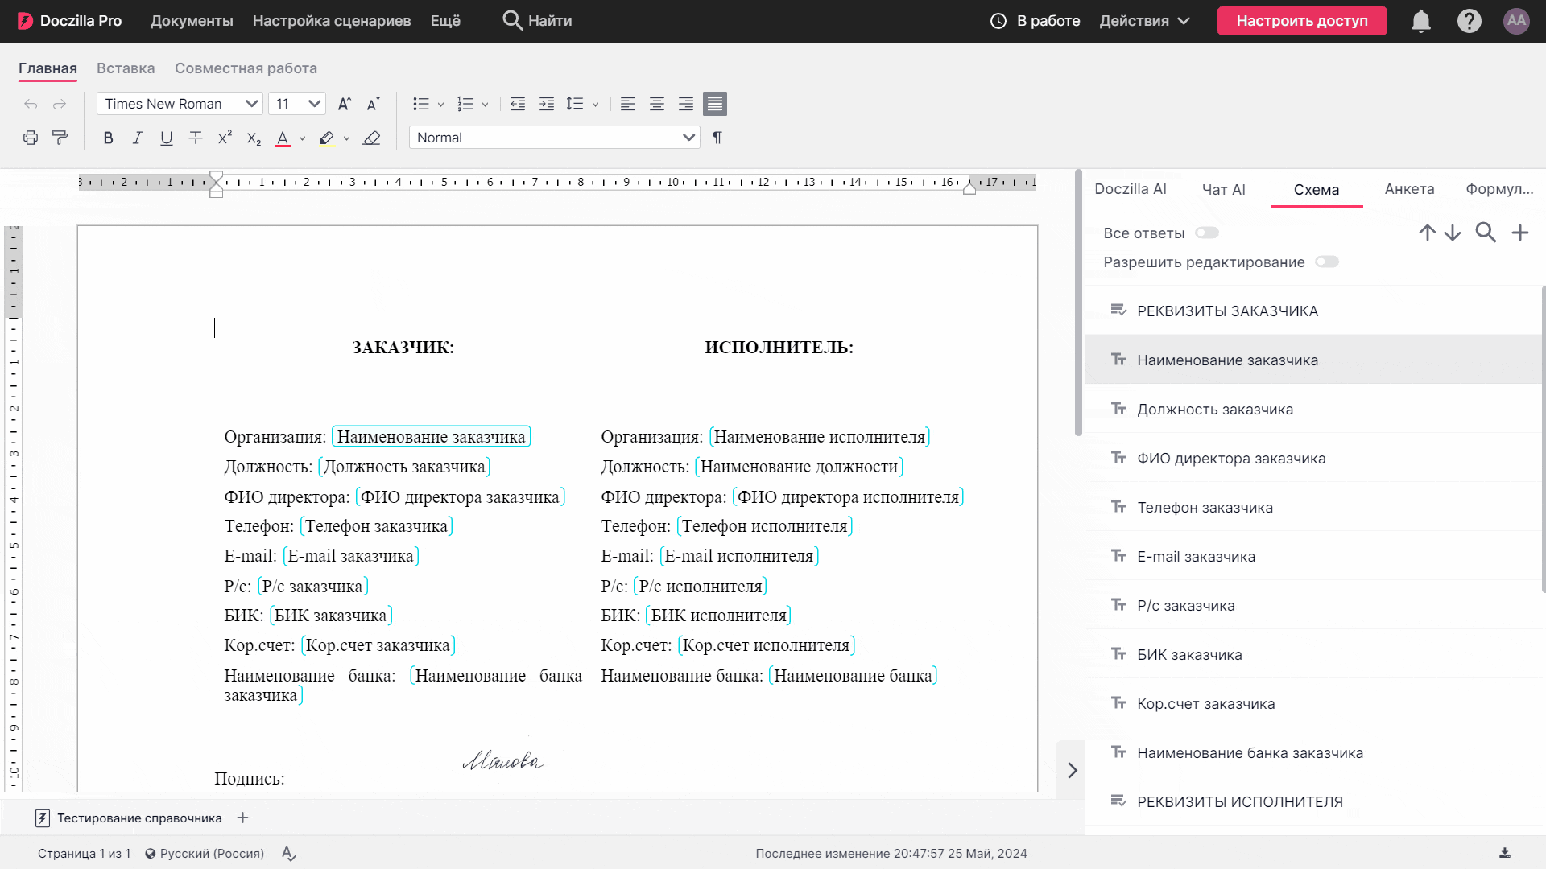Screen dimensions: 1546x869
Task: Expand line spacing options
Action: (x=595, y=105)
